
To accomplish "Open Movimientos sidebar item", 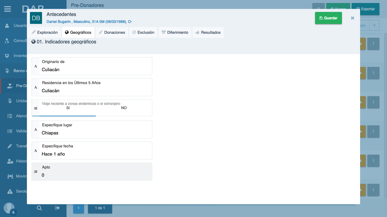I will point(14,176).
